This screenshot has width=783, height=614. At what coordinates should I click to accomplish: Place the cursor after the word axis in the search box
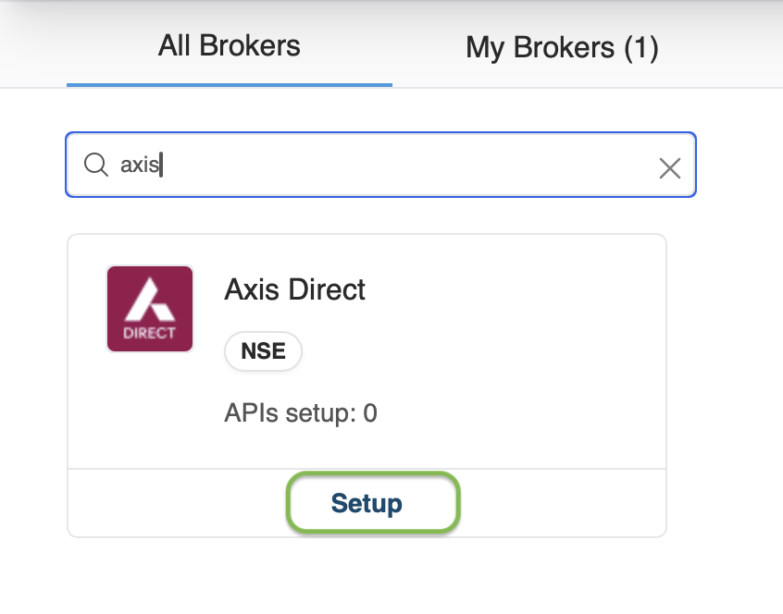pos(161,165)
